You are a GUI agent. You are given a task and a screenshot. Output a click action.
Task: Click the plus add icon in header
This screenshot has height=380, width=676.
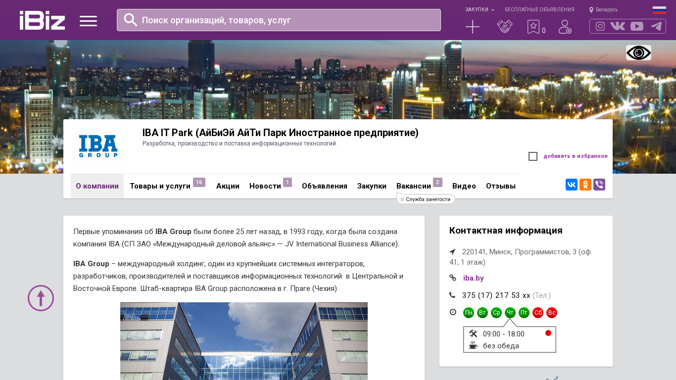473,27
